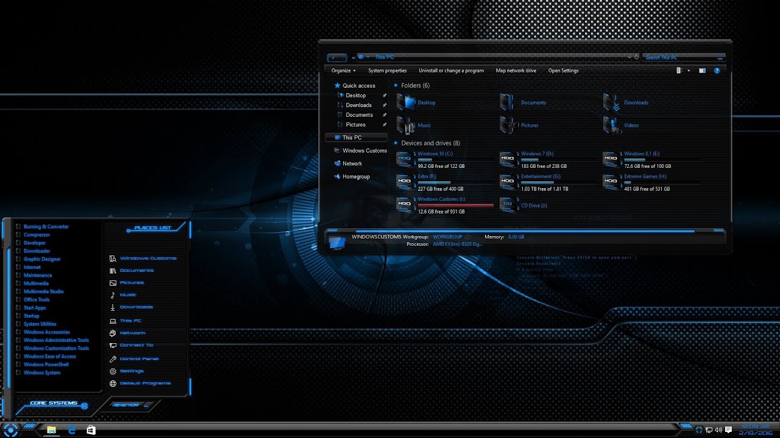Open File Explorer from the taskbar
The height and width of the screenshot is (438, 780).
click(x=52, y=430)
